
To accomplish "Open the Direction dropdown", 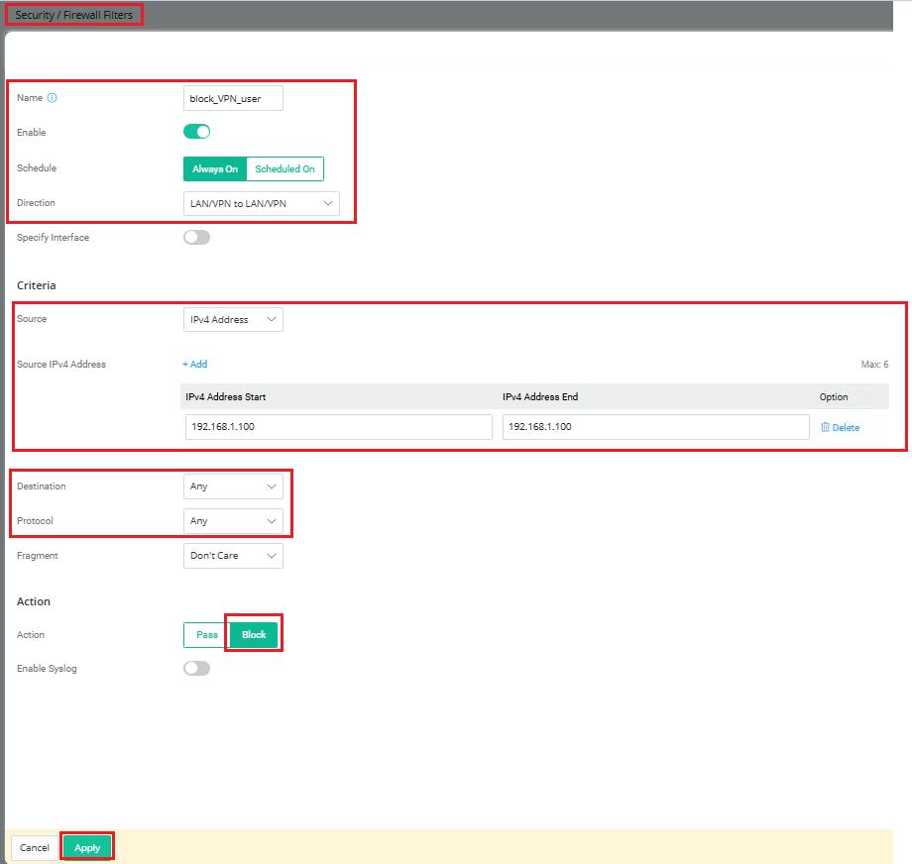I will click(262, 203).
